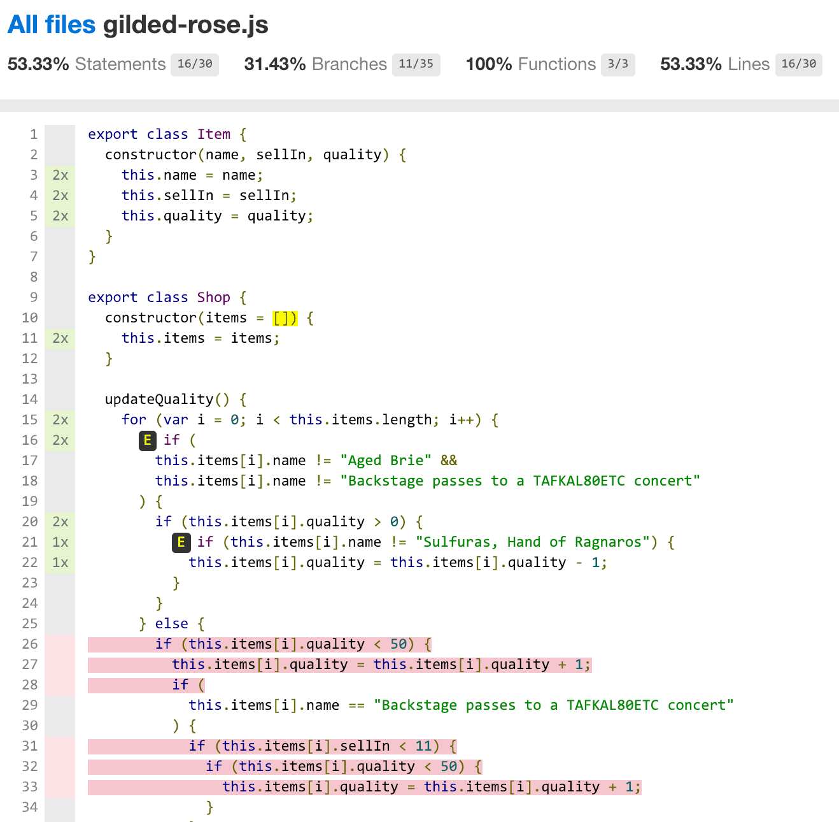Select the 3/3 Functions fraction badge
Image resolution: width=839 pixels, height=822 pixels.
point(617,64)
